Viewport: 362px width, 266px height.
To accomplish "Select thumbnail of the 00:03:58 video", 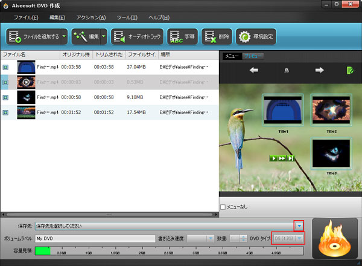I will (x=26, y=67).
